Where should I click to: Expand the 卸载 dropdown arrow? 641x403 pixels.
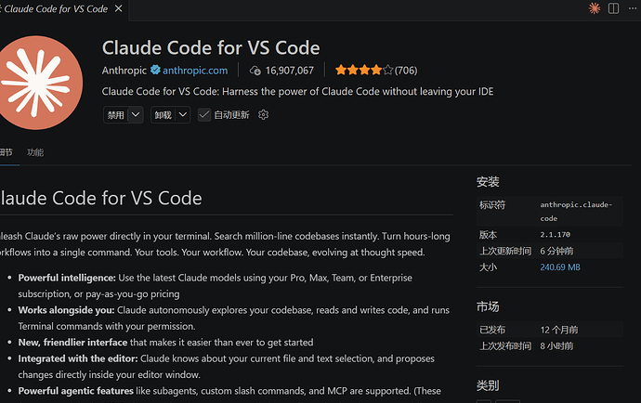[x=183, y=115]
